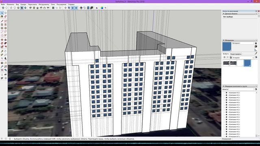This screenshot has height=146, width=260.
Task: Activate the Push/Pull tool
Action: pos(5,40)
